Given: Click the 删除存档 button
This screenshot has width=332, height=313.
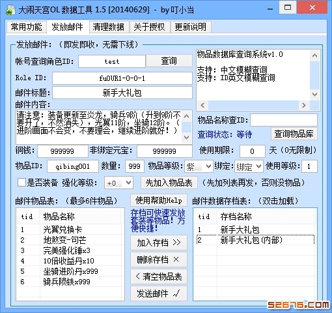Looking at the screenshot, I should (x=159, y=260).
